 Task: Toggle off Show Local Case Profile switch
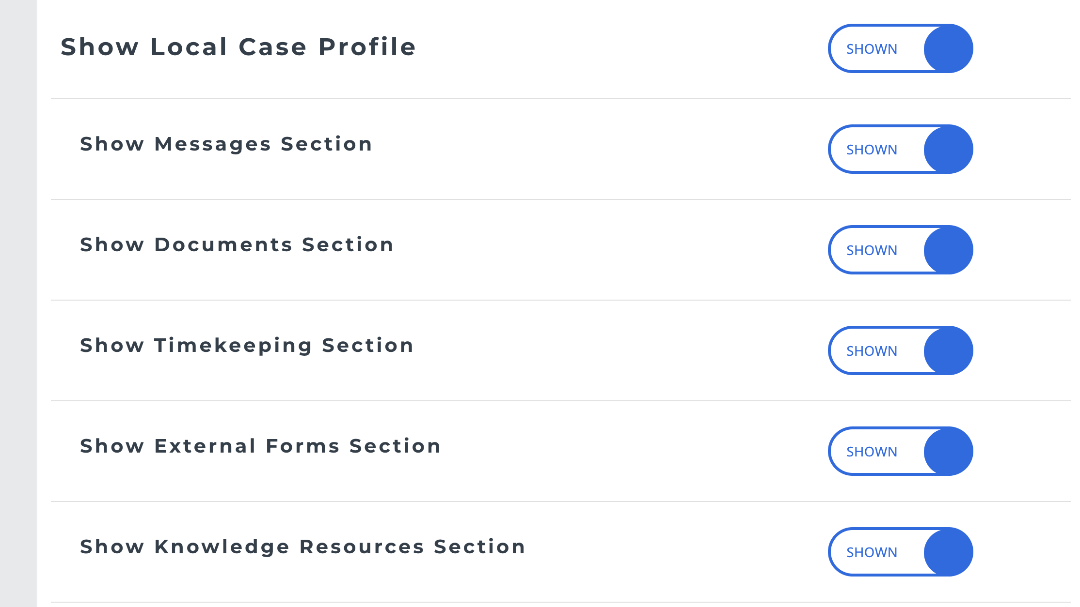pyautogui.click(x=900, y=48)
